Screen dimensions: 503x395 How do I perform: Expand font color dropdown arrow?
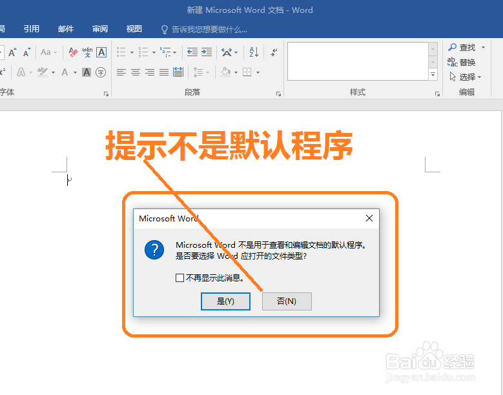pyautogui.click(x=75, y=72)
